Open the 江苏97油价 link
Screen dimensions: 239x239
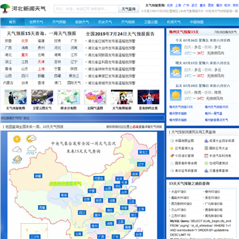(x=179, y=216)
